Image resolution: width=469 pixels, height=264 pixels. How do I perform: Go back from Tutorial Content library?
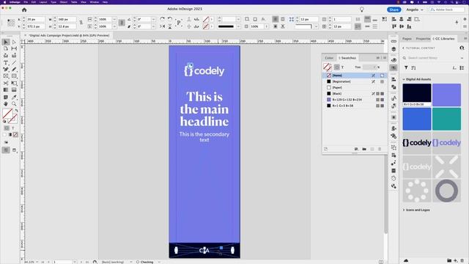coord(403,48)
